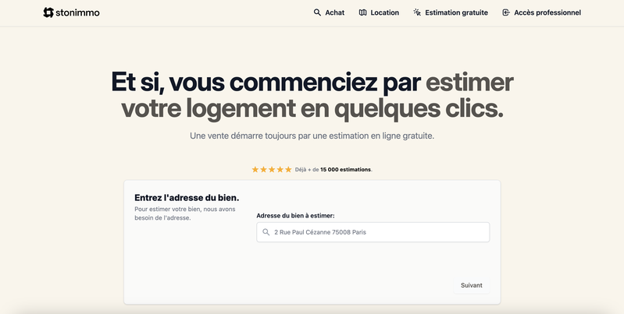This screenshot has height=314, width=624.
Task: Click the search icon inside the address field
Action: point(266,232)
